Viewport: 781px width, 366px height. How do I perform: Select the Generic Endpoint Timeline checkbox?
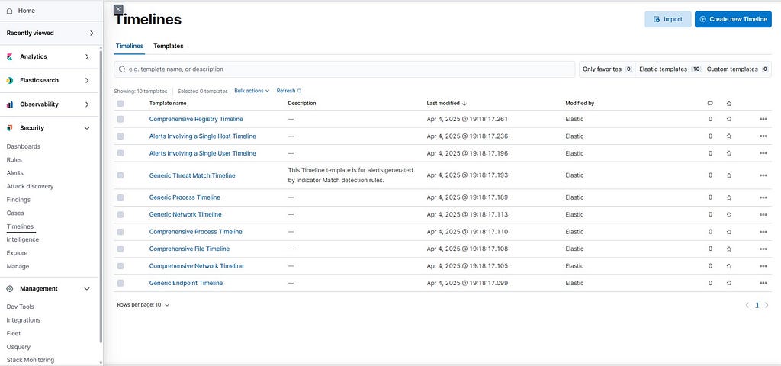(x=120, y=283)
